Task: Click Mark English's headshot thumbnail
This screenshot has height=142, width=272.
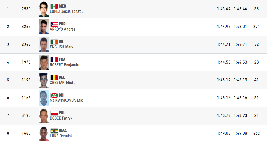Action: (x=44, y=45)
